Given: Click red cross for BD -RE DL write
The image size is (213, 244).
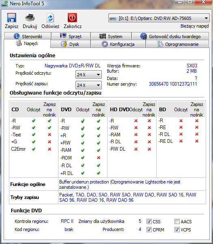Looking at the screenshot, I should 197,141.
